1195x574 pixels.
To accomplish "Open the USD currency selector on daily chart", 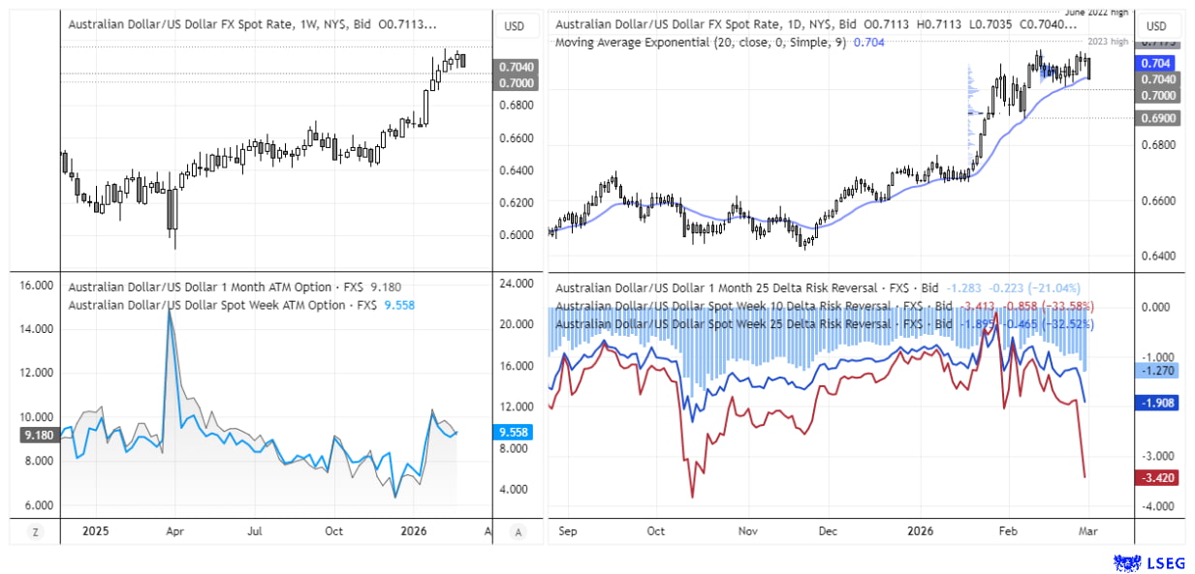I will (1156, 26).
